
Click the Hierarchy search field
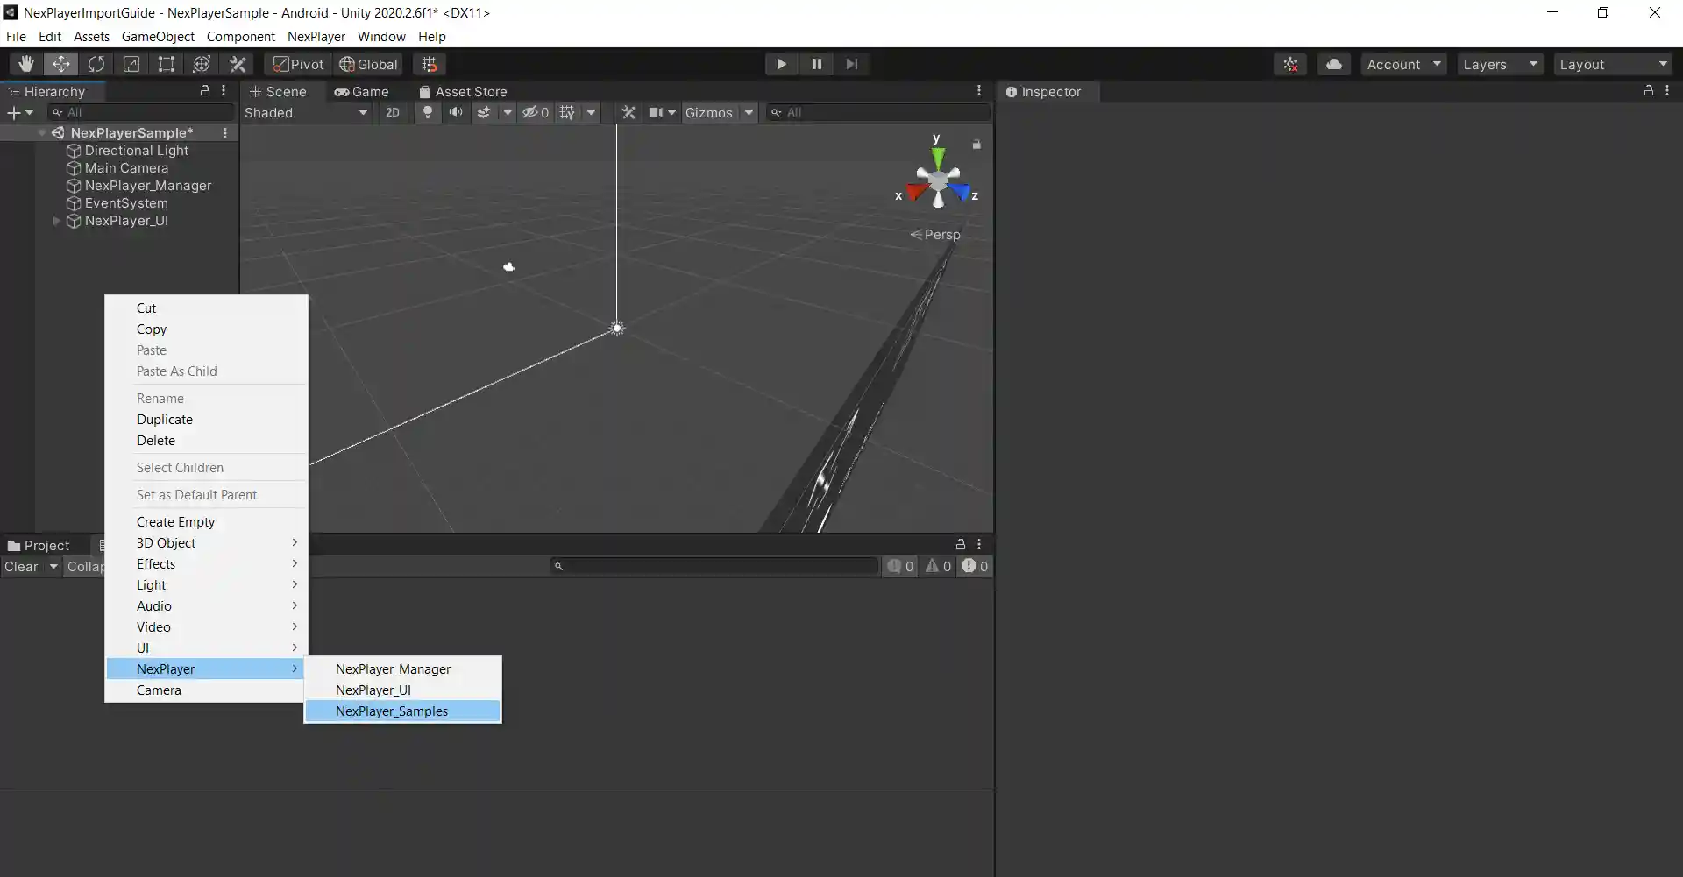click(140, 112)
